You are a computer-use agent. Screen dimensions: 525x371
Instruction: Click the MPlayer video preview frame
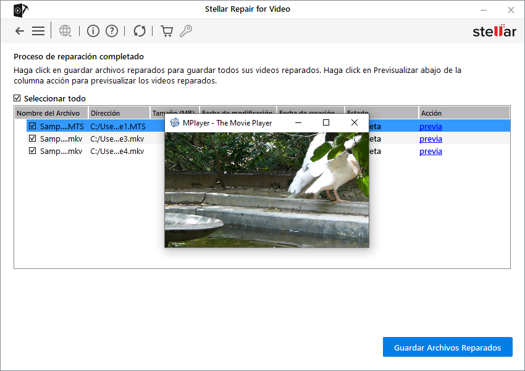click(267, 190)
